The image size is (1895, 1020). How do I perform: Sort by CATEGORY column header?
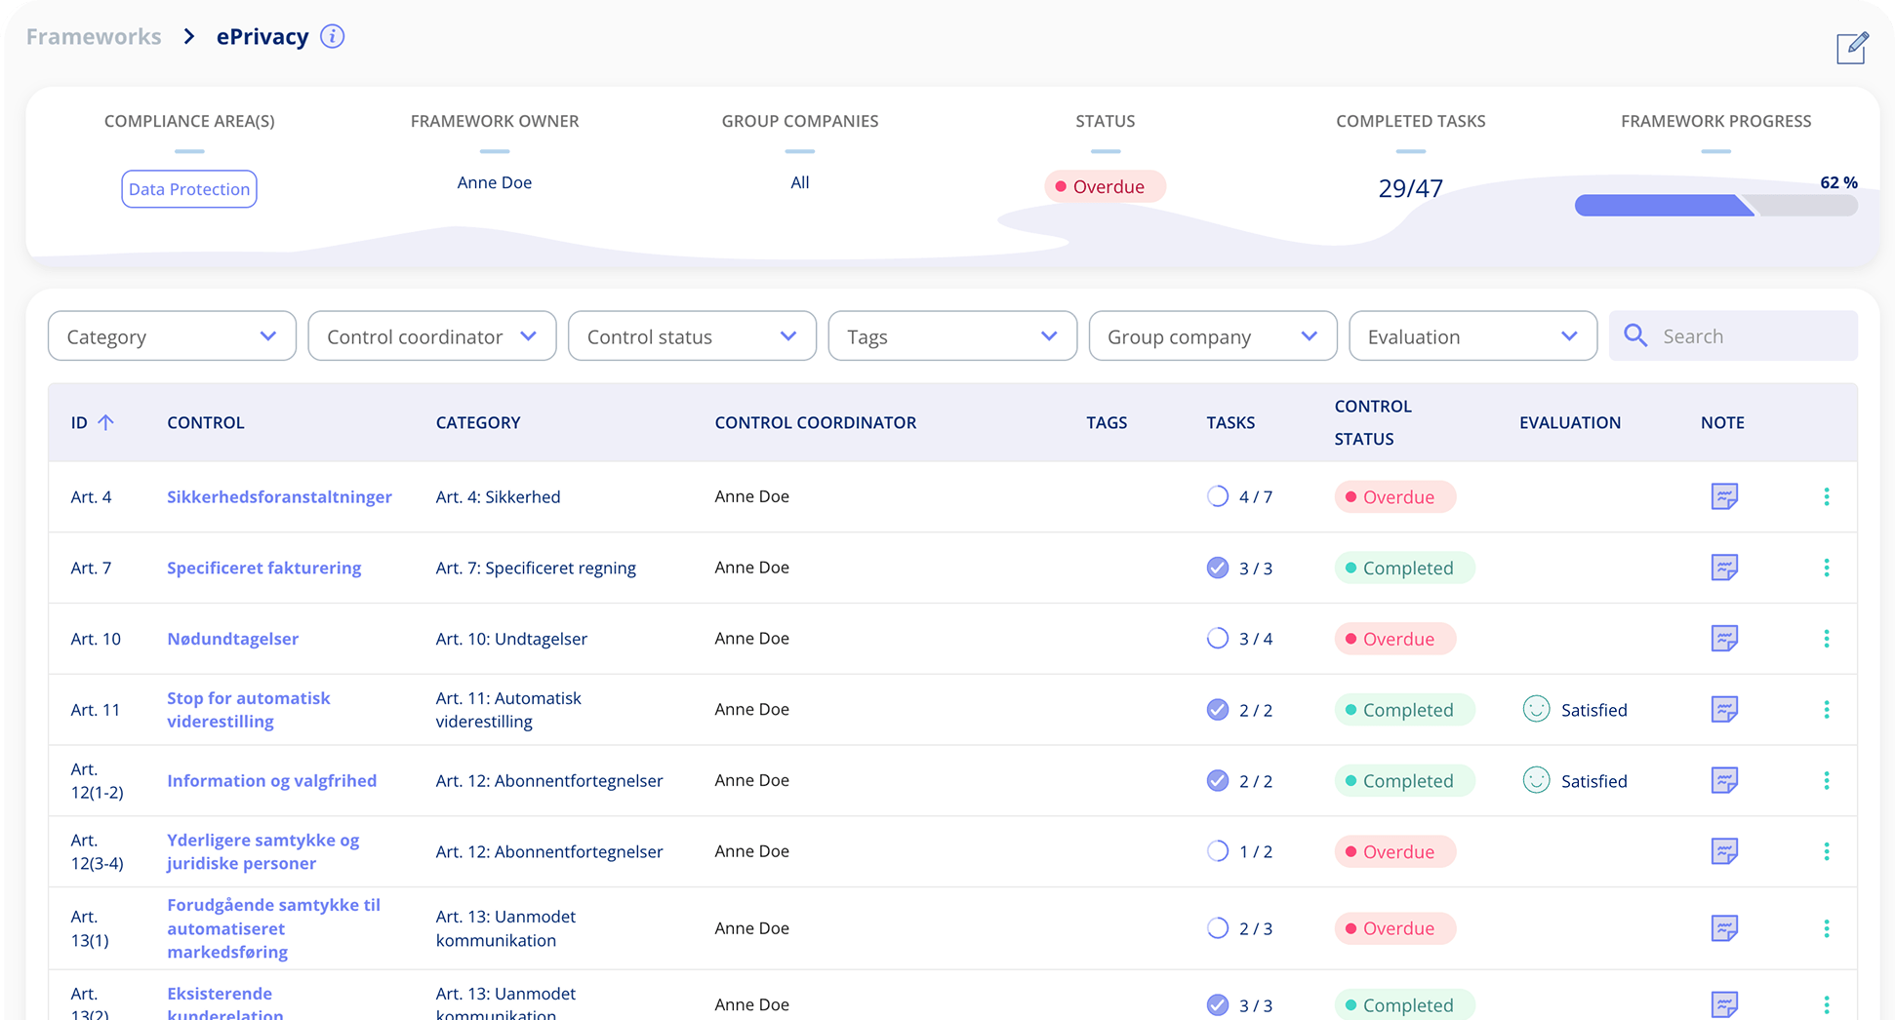(x=478, y=422)
